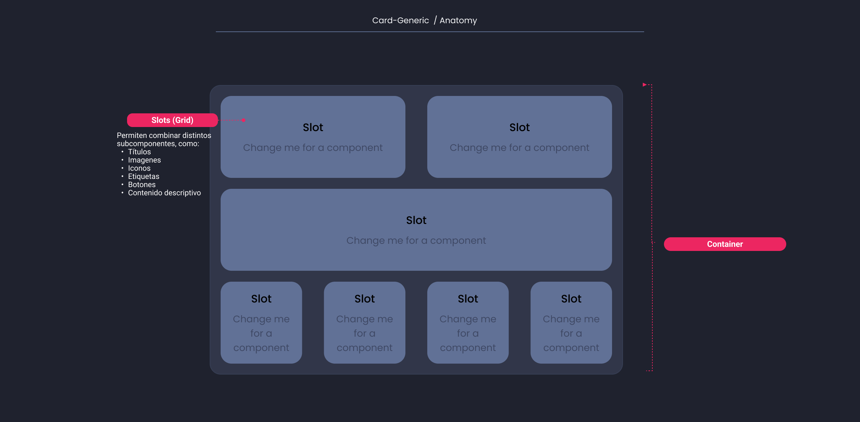Click the Contenido descriptivo bullet item
This screenshot has height=422, width=860.
(164, 193)
